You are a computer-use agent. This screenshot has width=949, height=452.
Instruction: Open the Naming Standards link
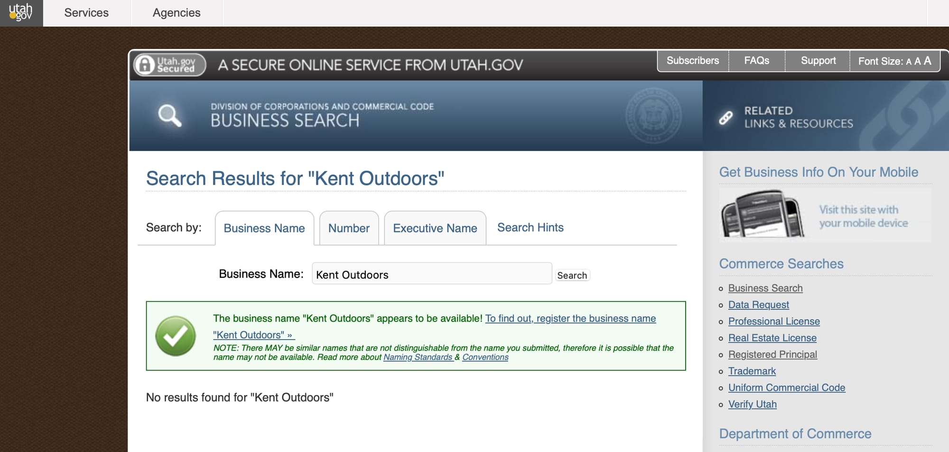point(418,357)
